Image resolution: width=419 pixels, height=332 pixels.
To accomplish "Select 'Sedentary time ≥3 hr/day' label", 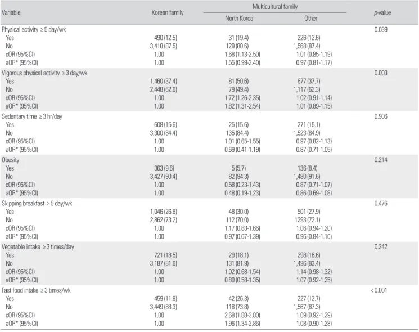I will pyautogui.click(x=32, y=116).
